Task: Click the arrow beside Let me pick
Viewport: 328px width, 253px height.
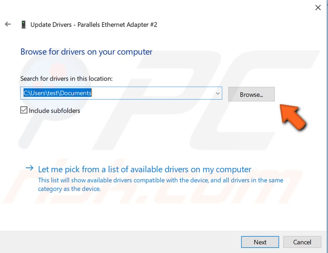Action: tap(29, 168)
